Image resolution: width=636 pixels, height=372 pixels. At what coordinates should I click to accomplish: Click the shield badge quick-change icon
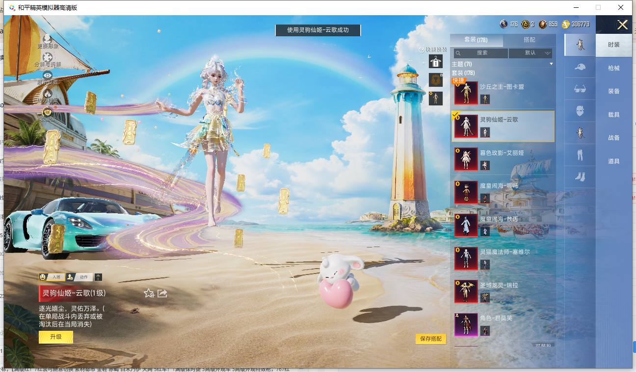point(436,80)
